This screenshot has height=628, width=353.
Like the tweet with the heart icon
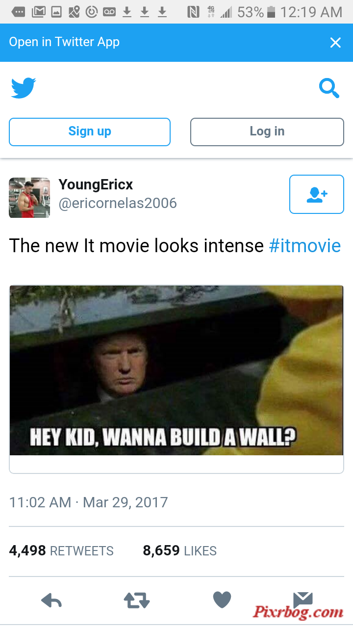coord(222,600)
